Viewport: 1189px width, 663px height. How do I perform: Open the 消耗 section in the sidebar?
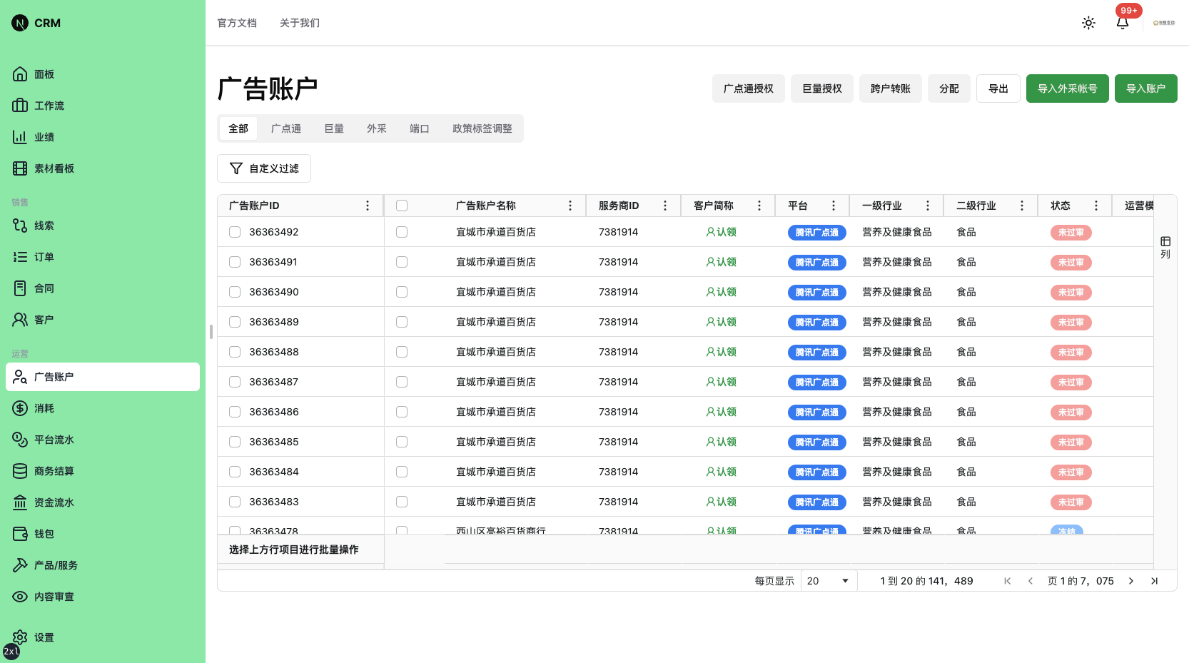[x=43, y=408]
